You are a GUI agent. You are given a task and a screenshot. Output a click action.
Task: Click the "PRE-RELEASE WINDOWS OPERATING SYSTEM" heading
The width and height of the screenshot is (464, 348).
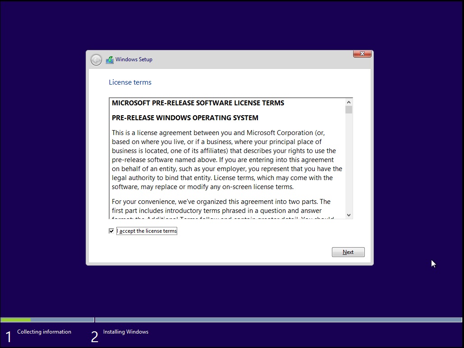pyautogui.click(x=185, y=118)
